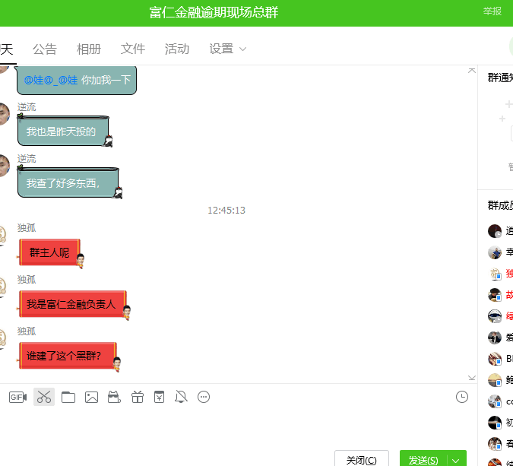Click the 发送(S) send button
Viewport: 513px width, 466px height.
tap(423, 460)
